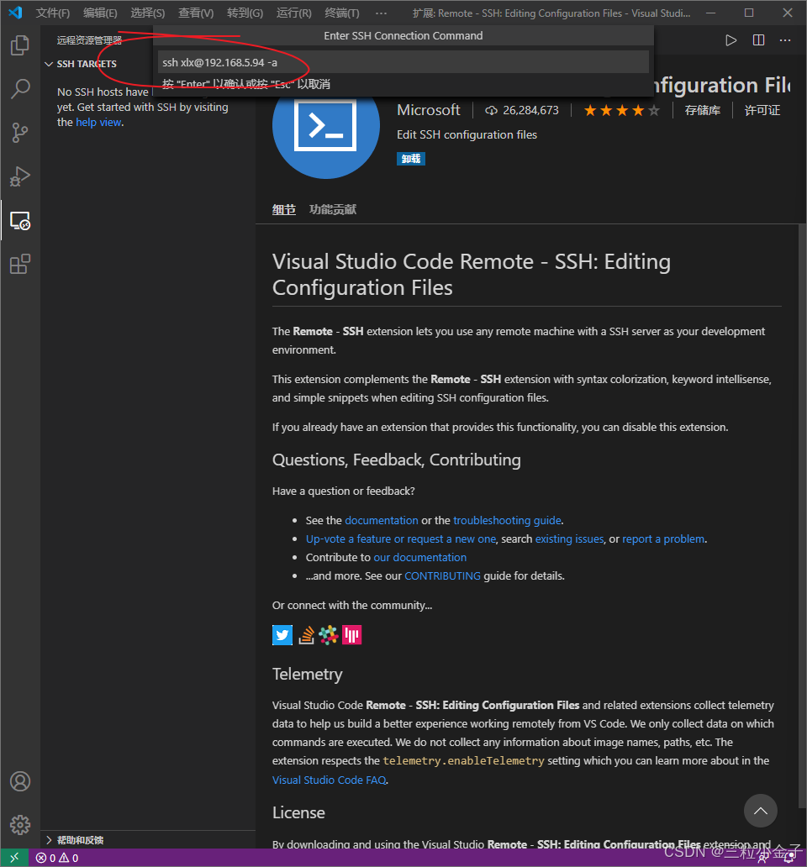Click the Telemetry heading

point(308,674)
